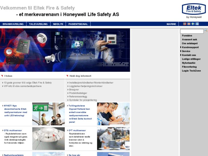
Task: Open the O²T multisensor article
Action: tap(77, 130)
